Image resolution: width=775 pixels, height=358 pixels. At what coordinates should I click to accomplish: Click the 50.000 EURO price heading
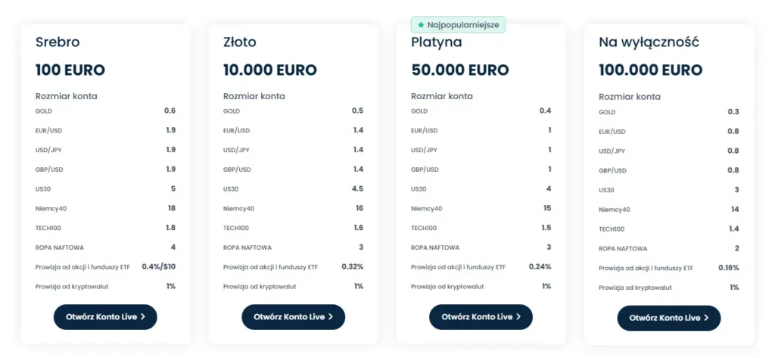pos(460,70)
